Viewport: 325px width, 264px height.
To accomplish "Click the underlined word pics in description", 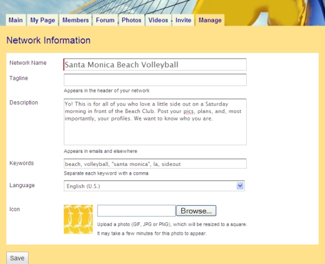I will click(188, 112).
